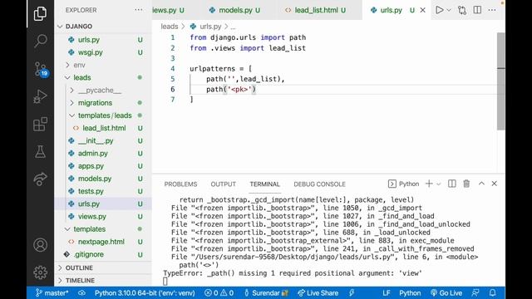Open the run button dropdown arrow

(449, 10)
